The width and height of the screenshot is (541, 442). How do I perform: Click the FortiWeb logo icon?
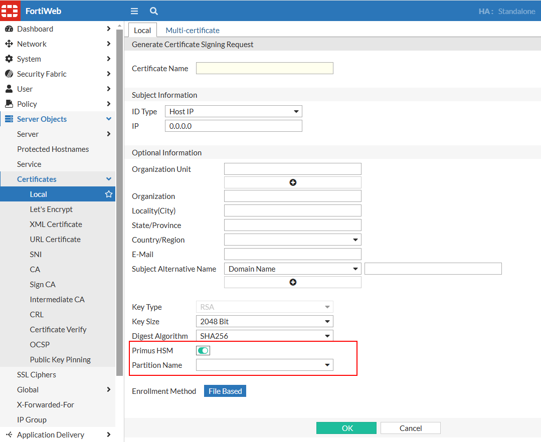point(10,11)
